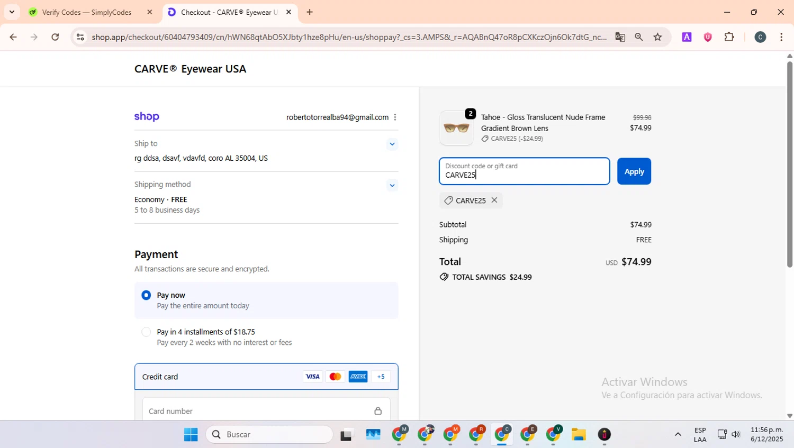Image resolution: width=794 pixels, height=448 pixels.
Task: Reload the checkout page
Action: pyautogui.click(x=55, y=37)
